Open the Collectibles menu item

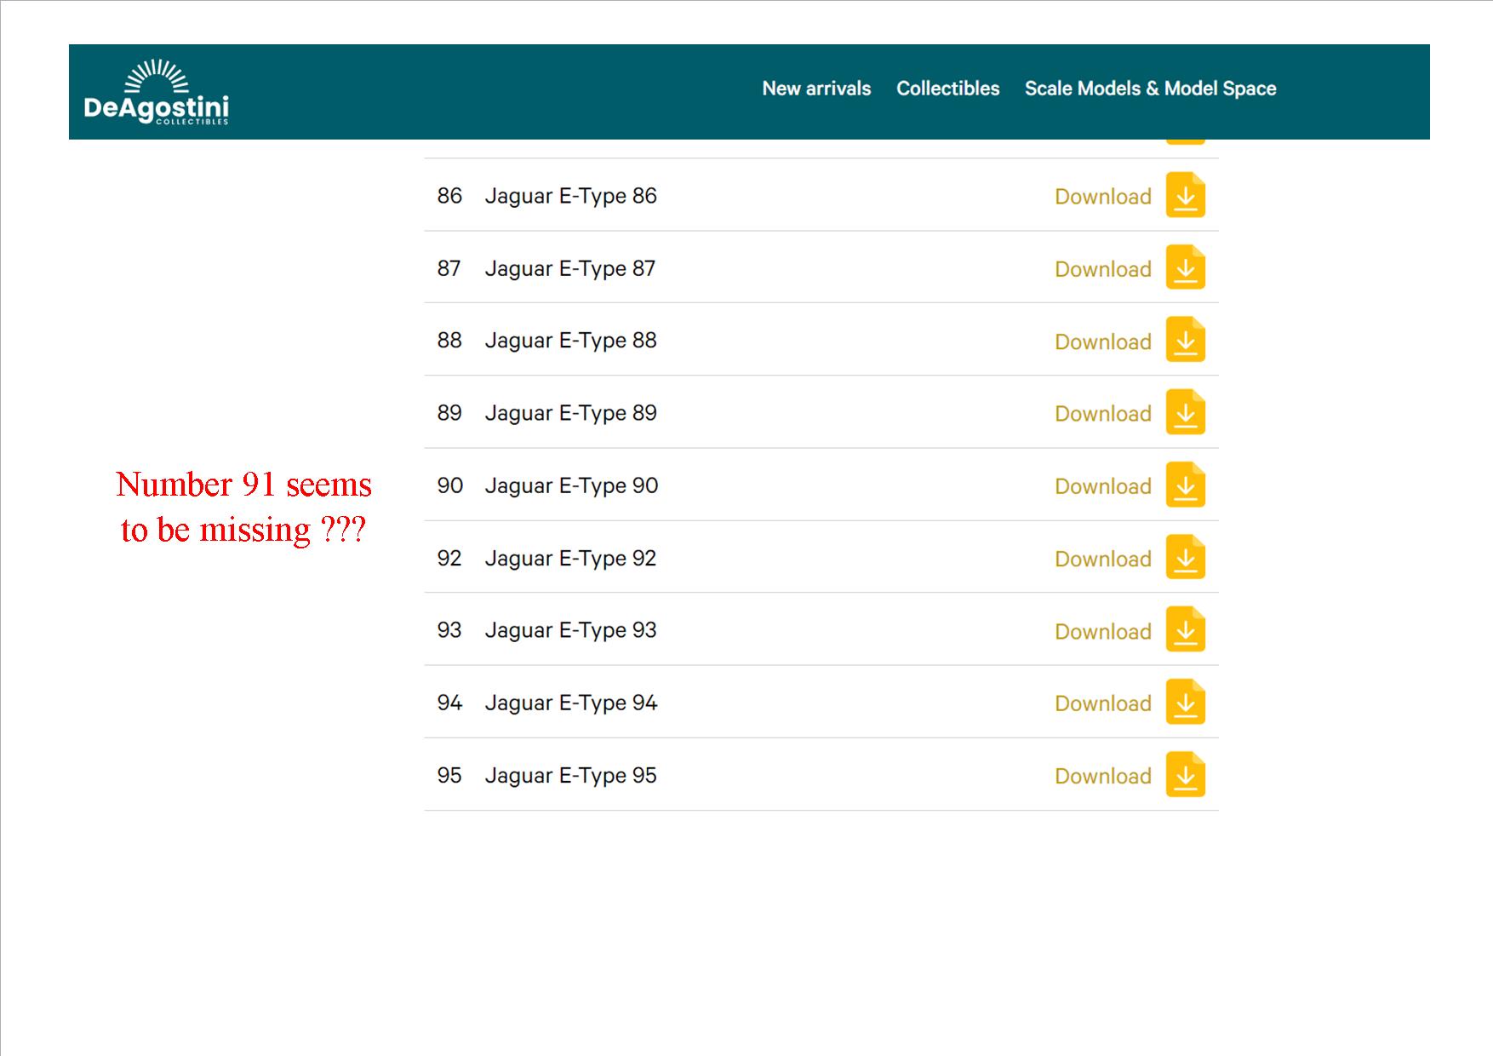947,89
